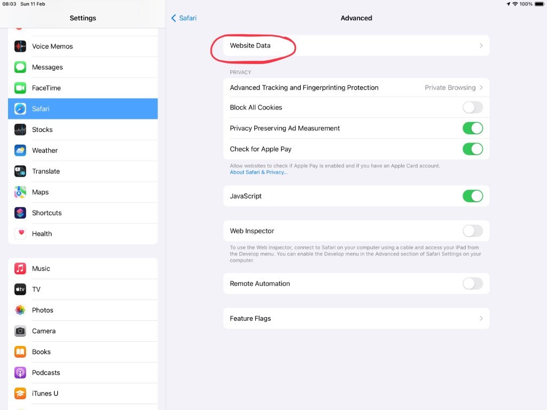Open Advanced Tracking and Fingerprinting Protection
This screenshot has width=547, height=410.
click(x=356, y=88)
